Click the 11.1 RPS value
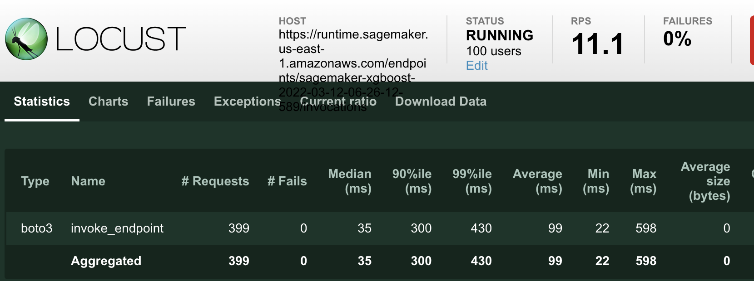This screenshot has width=754, height=281. (598, 44)
